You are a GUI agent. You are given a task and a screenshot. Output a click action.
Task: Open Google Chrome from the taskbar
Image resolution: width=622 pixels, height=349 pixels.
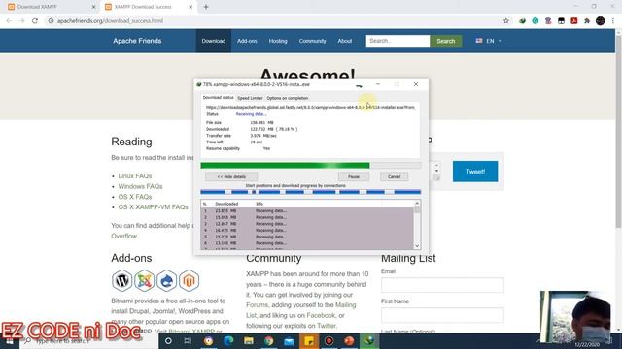tap(269, 340)
